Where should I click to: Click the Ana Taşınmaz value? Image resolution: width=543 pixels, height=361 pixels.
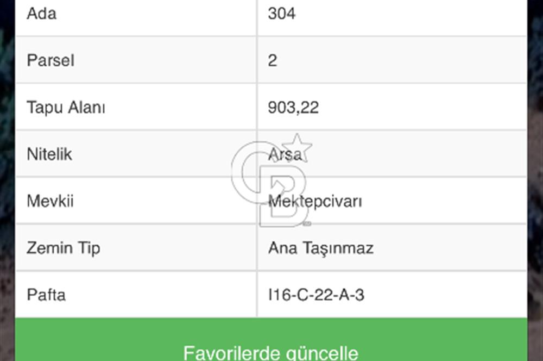(x=320, y=248)
